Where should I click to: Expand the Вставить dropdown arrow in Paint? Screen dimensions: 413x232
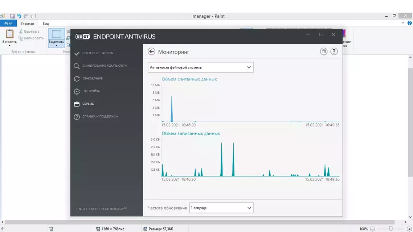(x=9, y=46)
